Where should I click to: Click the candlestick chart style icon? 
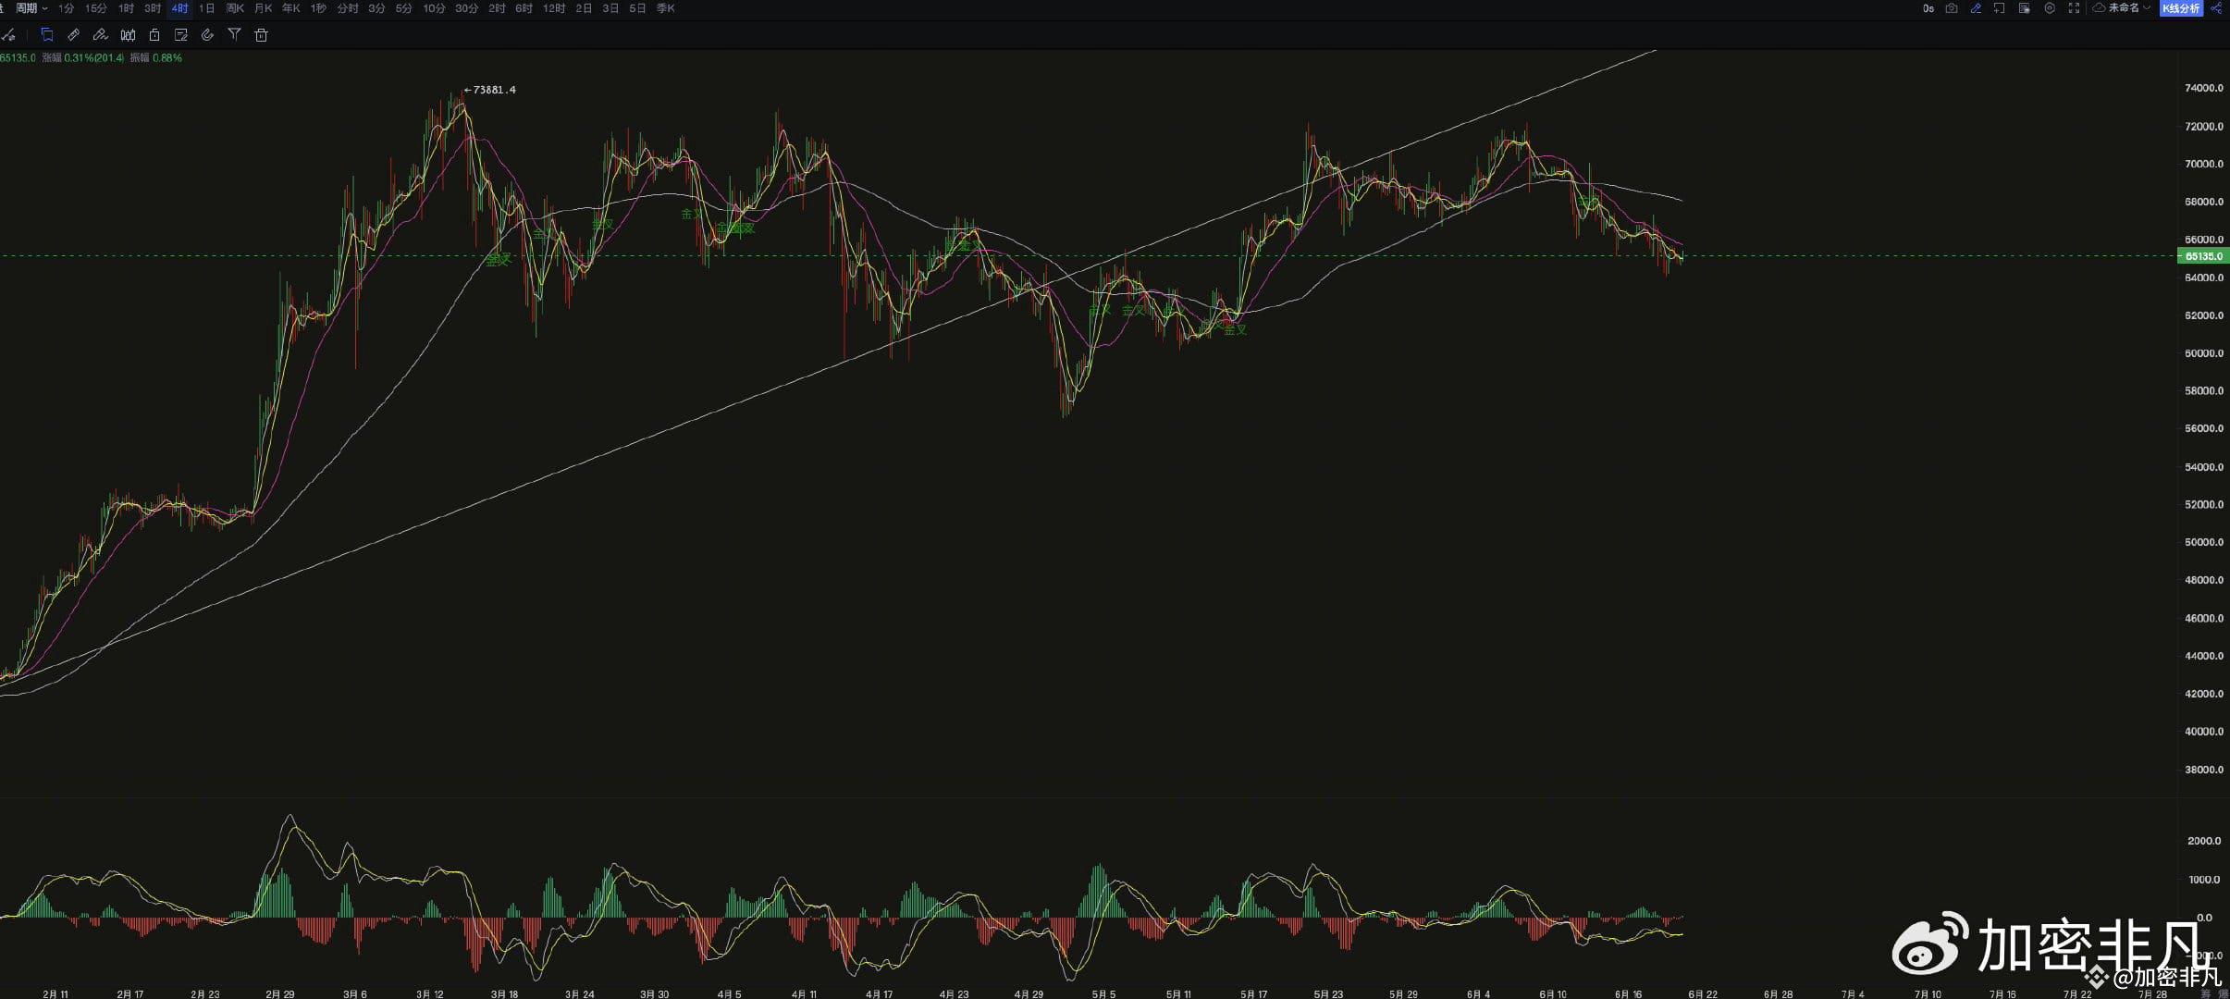(128, 35)
